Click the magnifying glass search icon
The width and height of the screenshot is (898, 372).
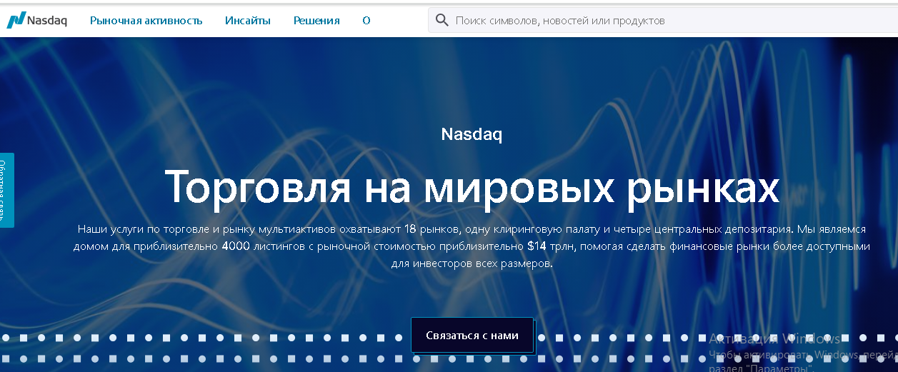click(441, 20)
